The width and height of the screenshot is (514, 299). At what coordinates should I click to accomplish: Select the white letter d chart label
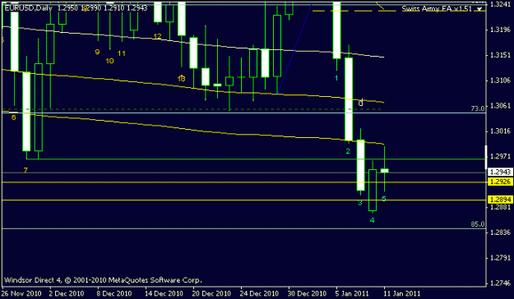pos(360,103)
